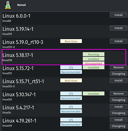Click the linux519-rt package name
The width and height of the screenshot is (128, 131).
[9, 47]
